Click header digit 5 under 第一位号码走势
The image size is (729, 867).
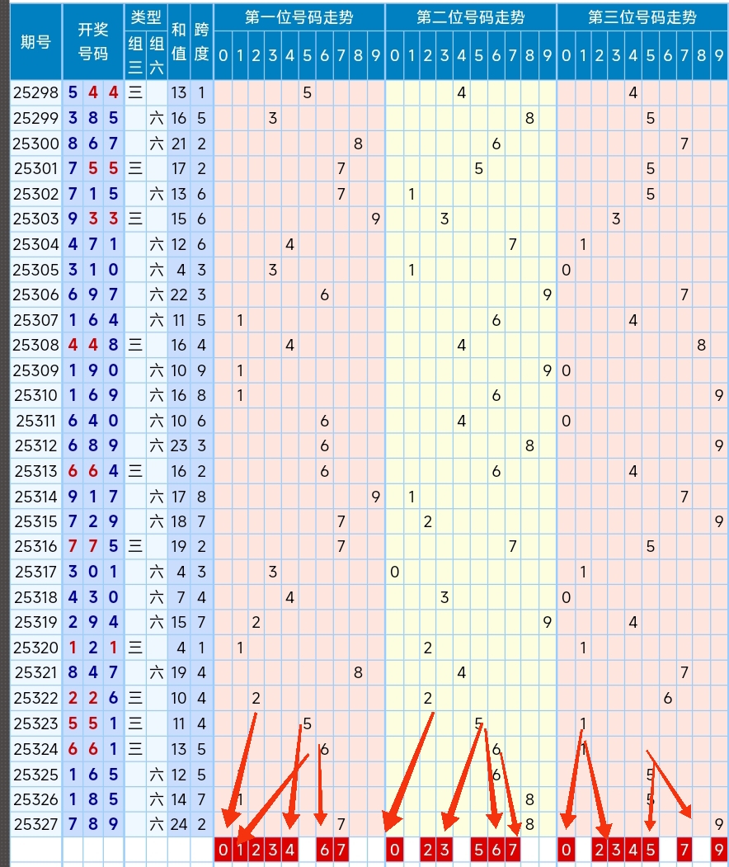pyautogui.click(x=308, y=55)
